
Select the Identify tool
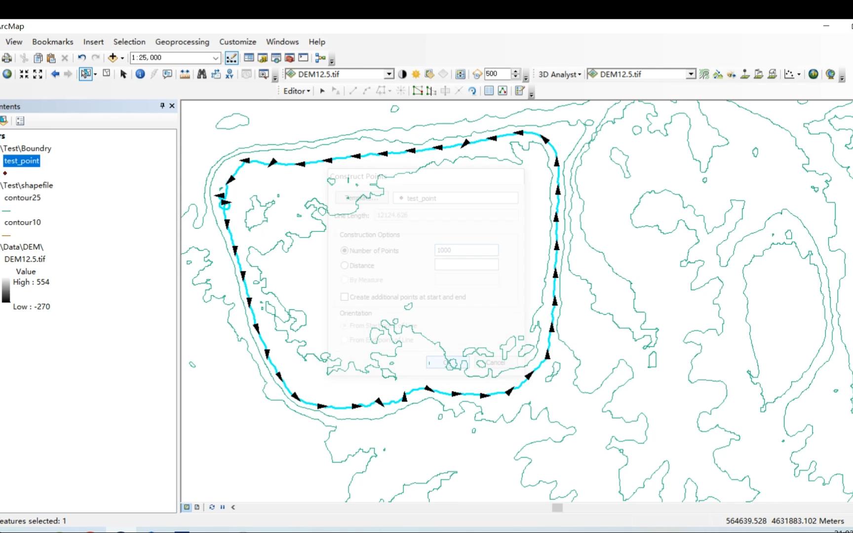(140, 74)
